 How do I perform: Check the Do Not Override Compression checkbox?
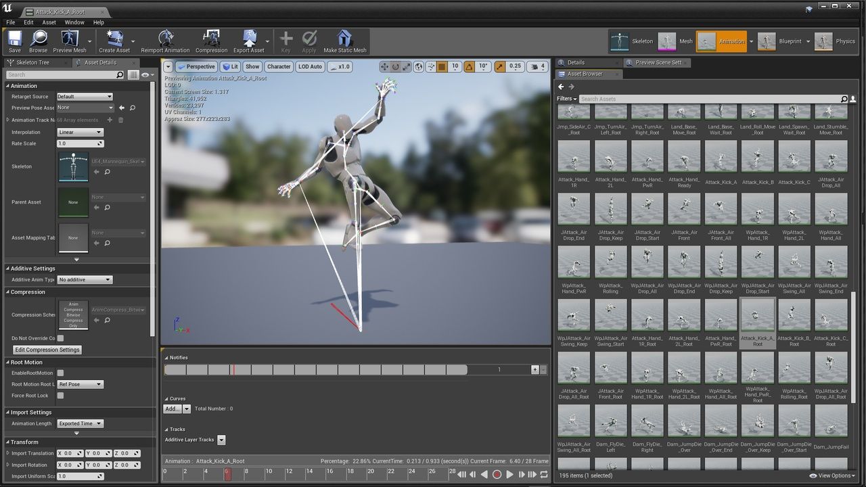click(60, 338)
